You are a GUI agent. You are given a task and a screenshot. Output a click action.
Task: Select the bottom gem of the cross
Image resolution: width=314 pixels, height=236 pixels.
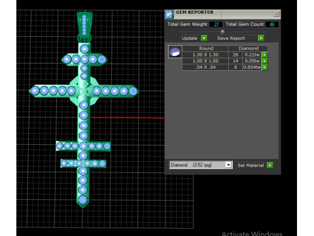[x=82, y=200]
